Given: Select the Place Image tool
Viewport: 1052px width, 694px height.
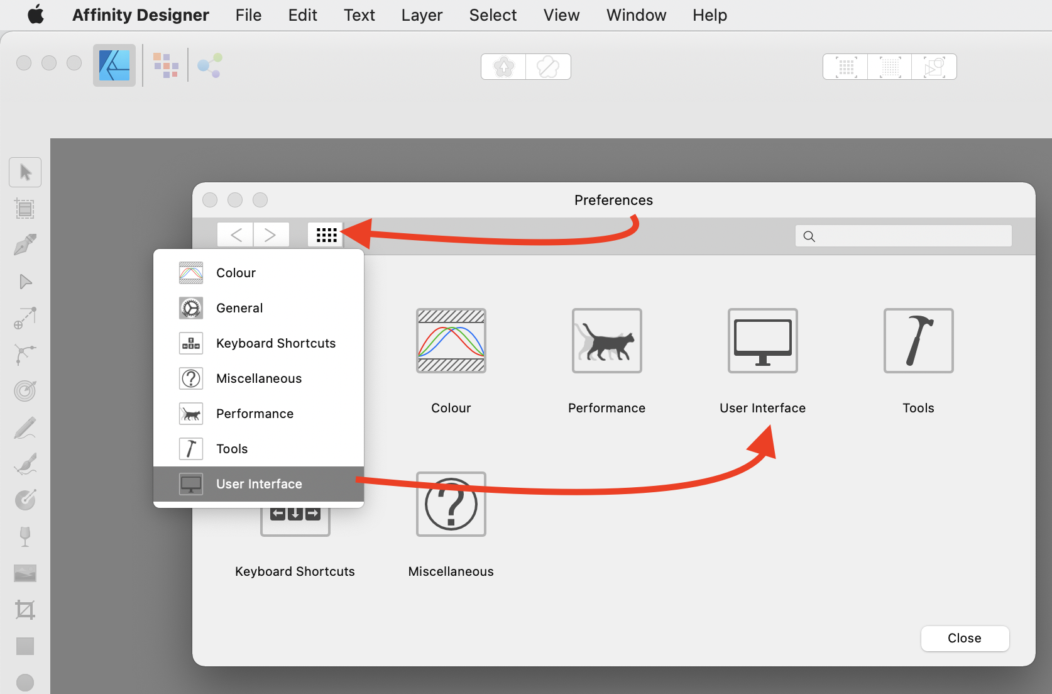Looking at the screenshot, I should [25, 573].
